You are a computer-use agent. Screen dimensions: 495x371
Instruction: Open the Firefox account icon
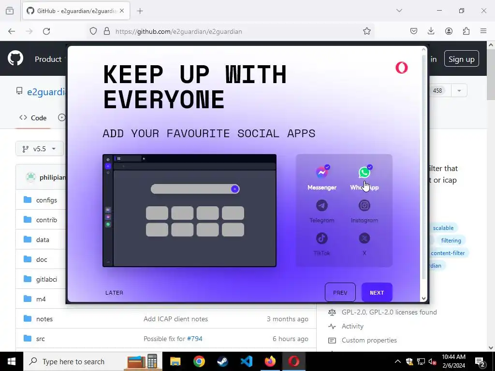(449, 31)
